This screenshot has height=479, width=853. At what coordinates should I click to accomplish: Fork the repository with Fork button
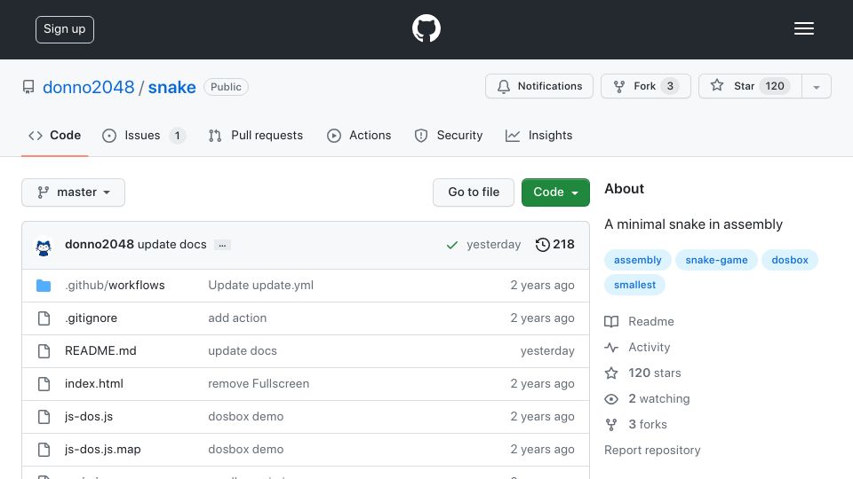point(646,86)
